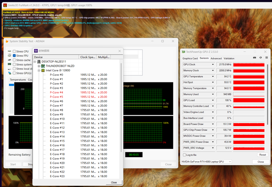This screenshot has width=272, height=187.
Task: Click the Intel Core i9 13900 CPU icon
Action: click(x=43, y=71)
